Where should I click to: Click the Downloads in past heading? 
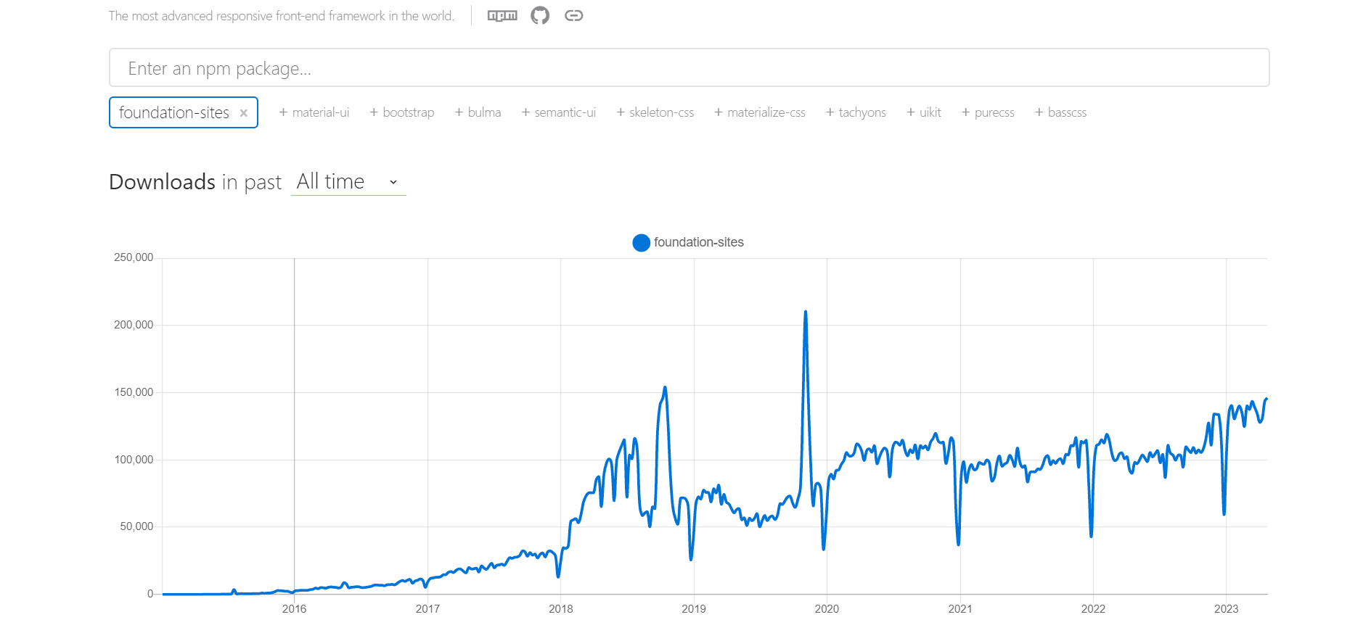[x=195, y=181]
